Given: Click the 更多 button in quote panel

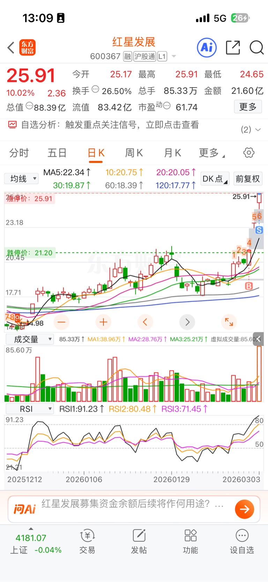Looking at the screenshot, I should point(248,107).
